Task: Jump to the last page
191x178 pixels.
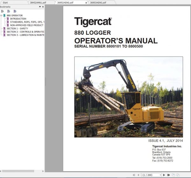Action: click(168, 175)
